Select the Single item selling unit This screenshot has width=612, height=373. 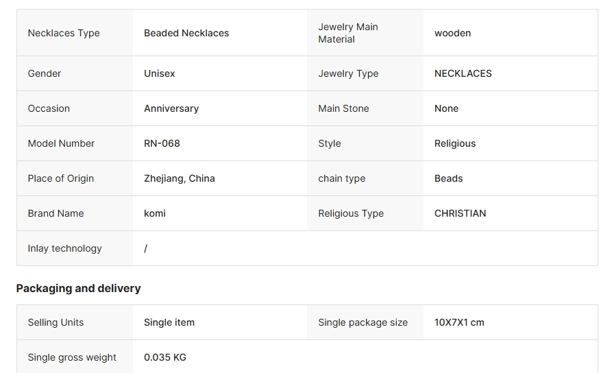pos(169,322)
